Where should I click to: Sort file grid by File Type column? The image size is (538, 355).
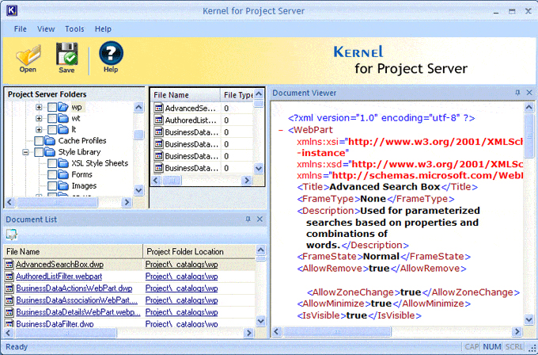[237, 95]
